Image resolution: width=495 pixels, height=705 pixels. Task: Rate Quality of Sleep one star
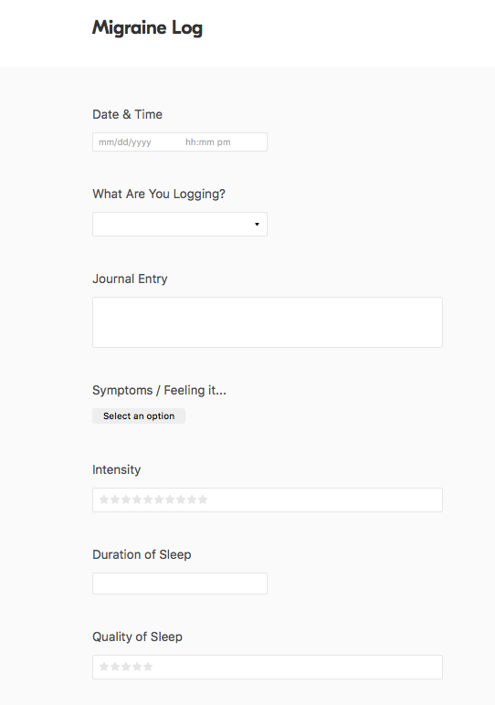click(x=104, y=667)
